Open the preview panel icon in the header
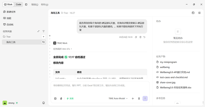Viewport: 205px width, 107px height. pyautogui.click(x=193, y=13)
